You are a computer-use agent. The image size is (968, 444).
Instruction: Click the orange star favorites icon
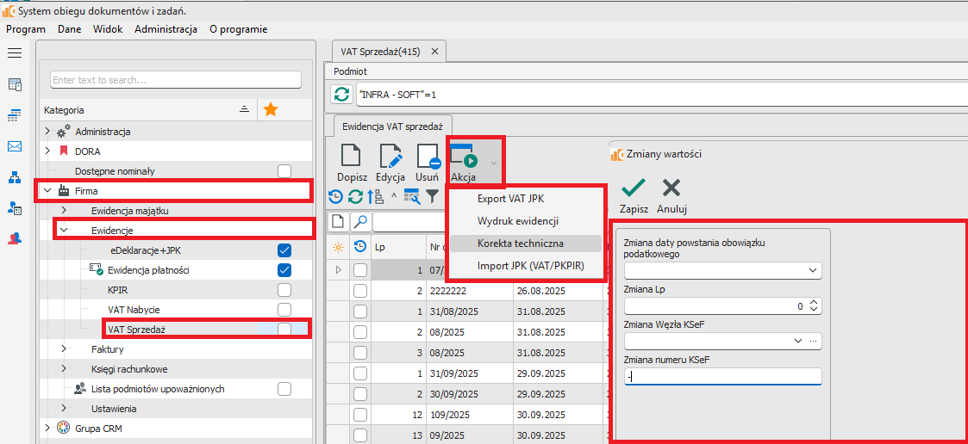click(271, 109)
